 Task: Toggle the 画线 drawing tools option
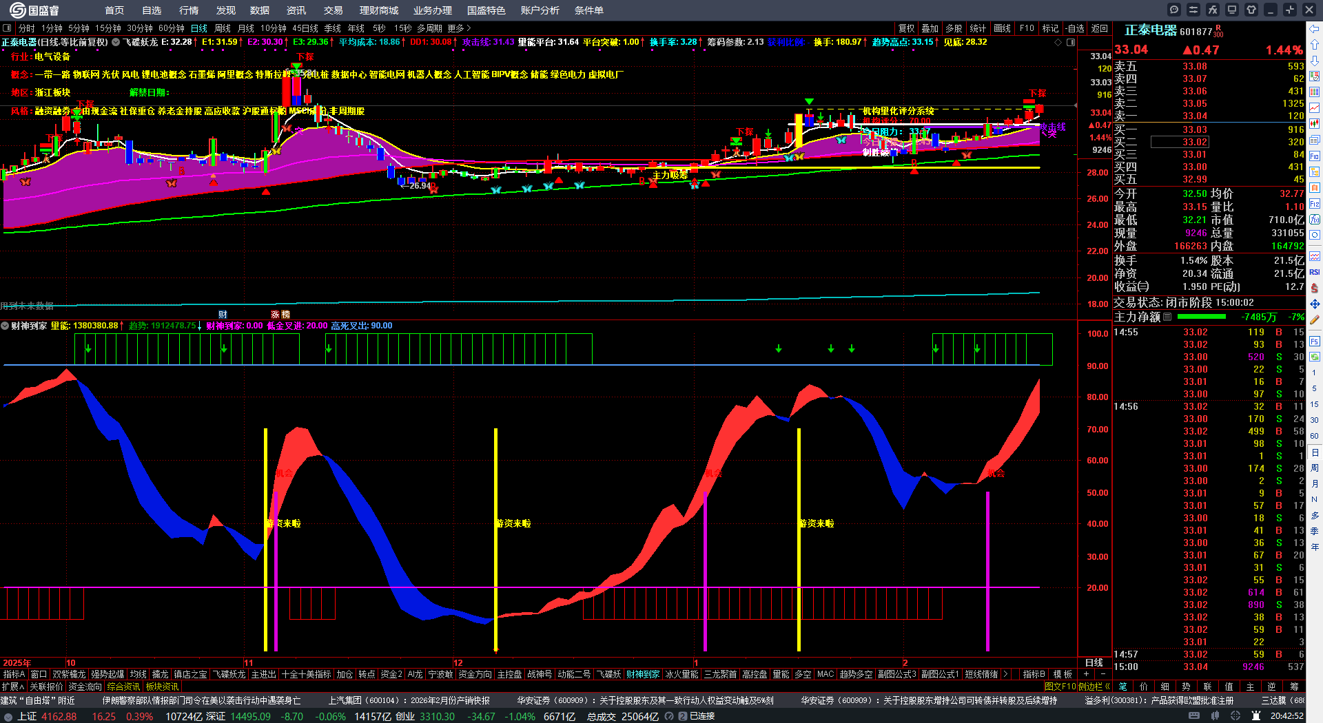(1002, 28)
